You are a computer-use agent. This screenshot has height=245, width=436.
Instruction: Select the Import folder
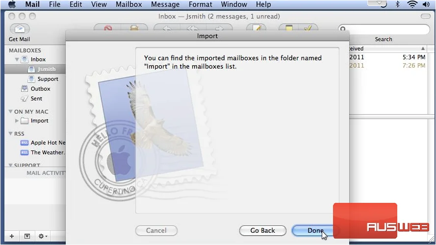point(39,121)
